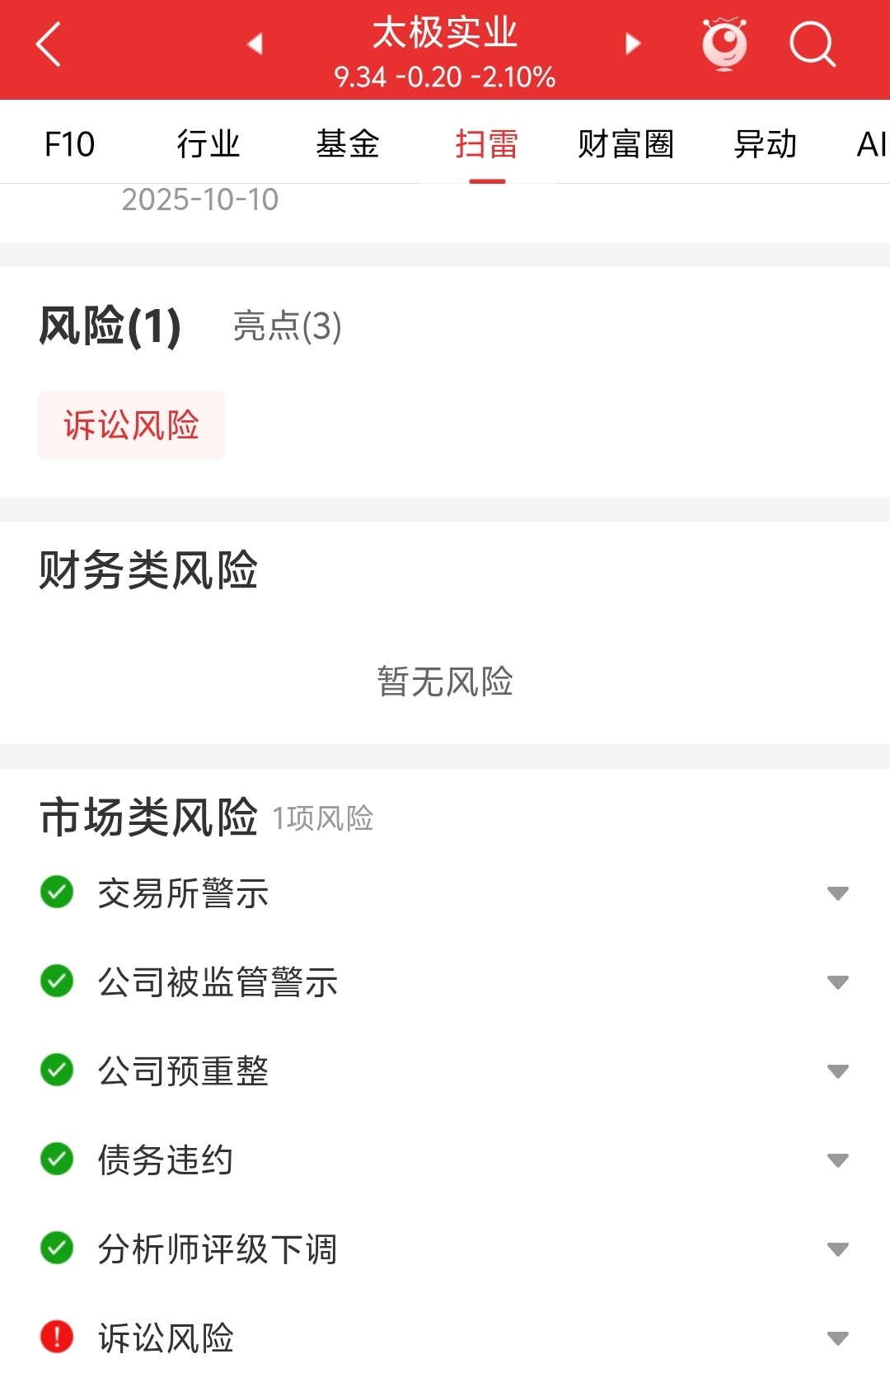Tap the green check beside 债务违约

[x=57, y=1159]
